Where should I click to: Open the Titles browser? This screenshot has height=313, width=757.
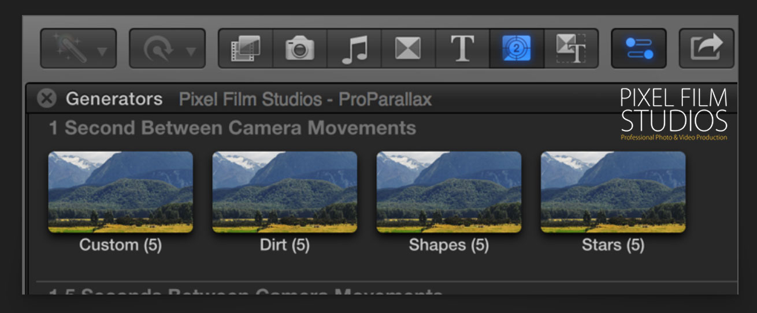[x=462, y=49]
